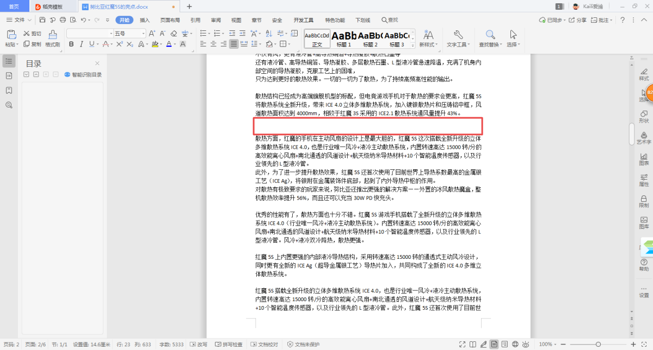This screenshot has height=350, width=653.
Task: Switch to the Page Layout tab
Action: pos(170,20)
